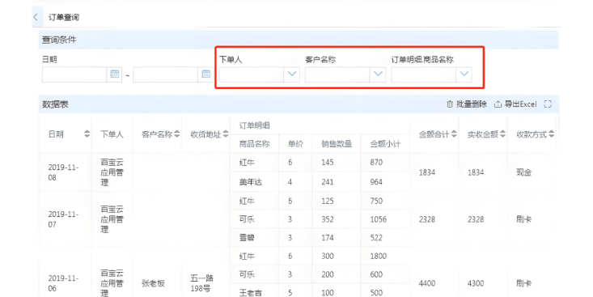Sort by 收款方式 column arrows

[552, 134]
